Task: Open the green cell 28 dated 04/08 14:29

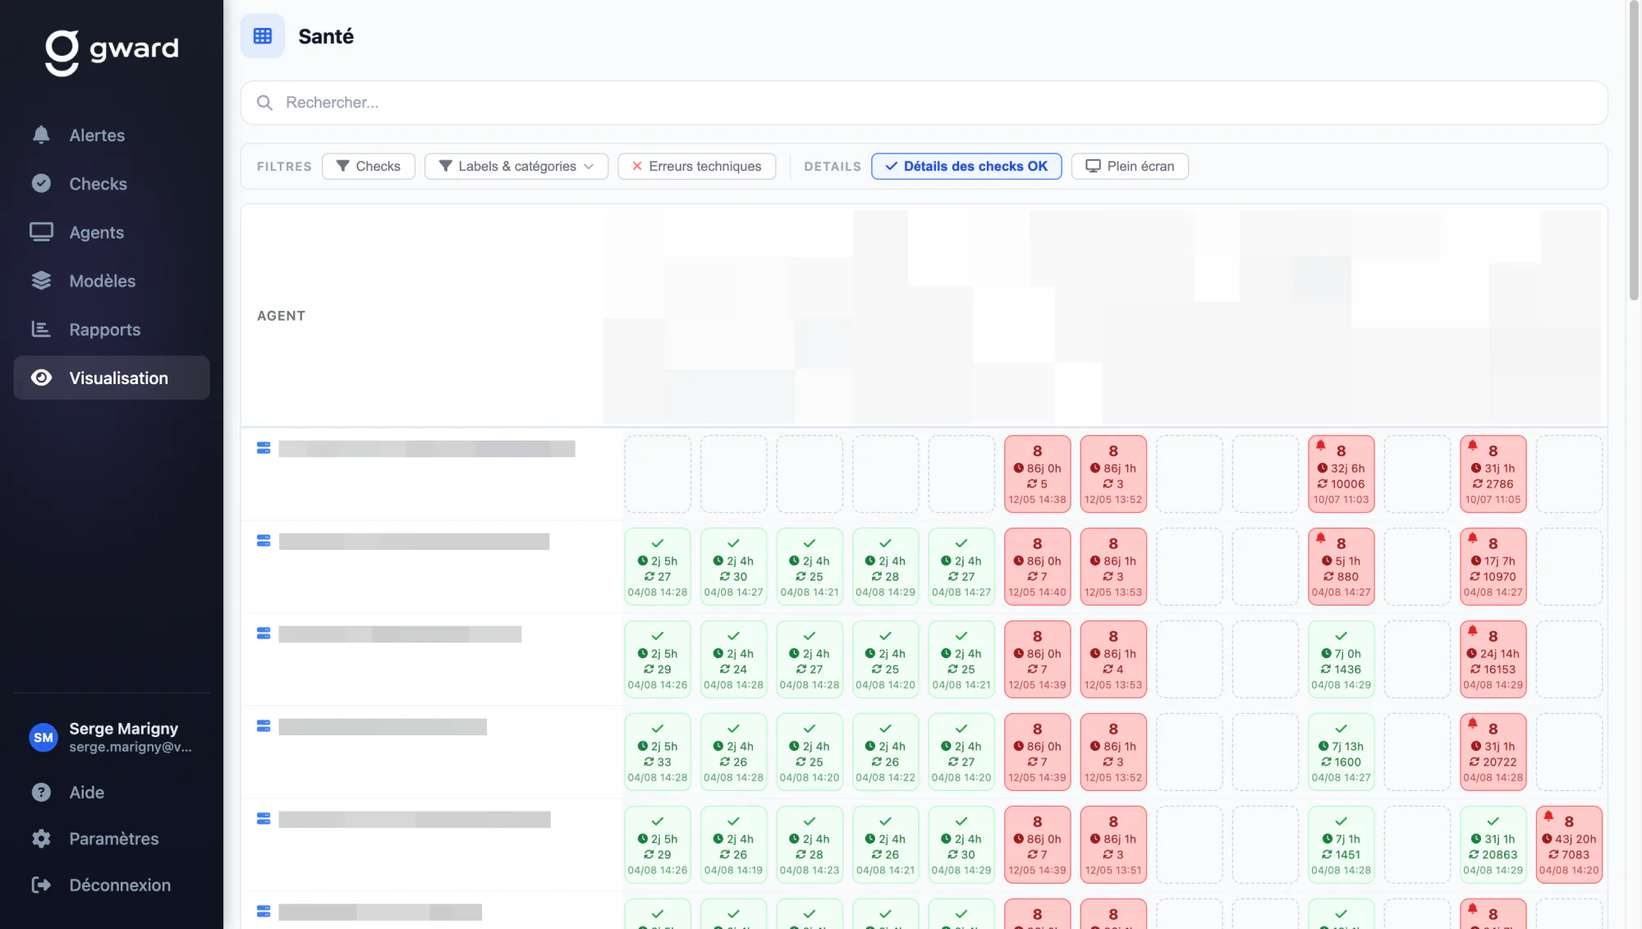Action: click(x=886, y=567)
